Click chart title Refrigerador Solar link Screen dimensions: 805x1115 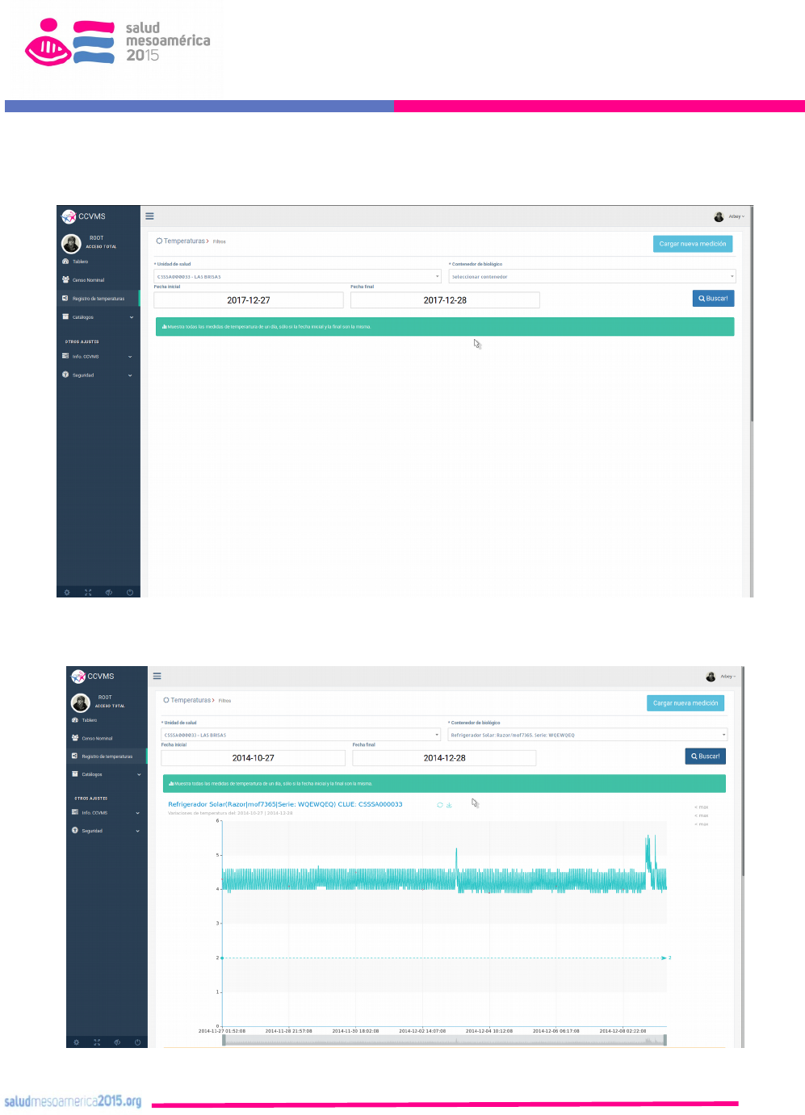285,804
